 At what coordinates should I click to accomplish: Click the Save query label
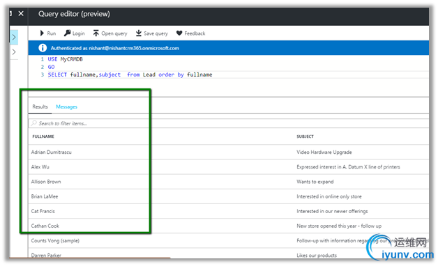tap(156, 33)
